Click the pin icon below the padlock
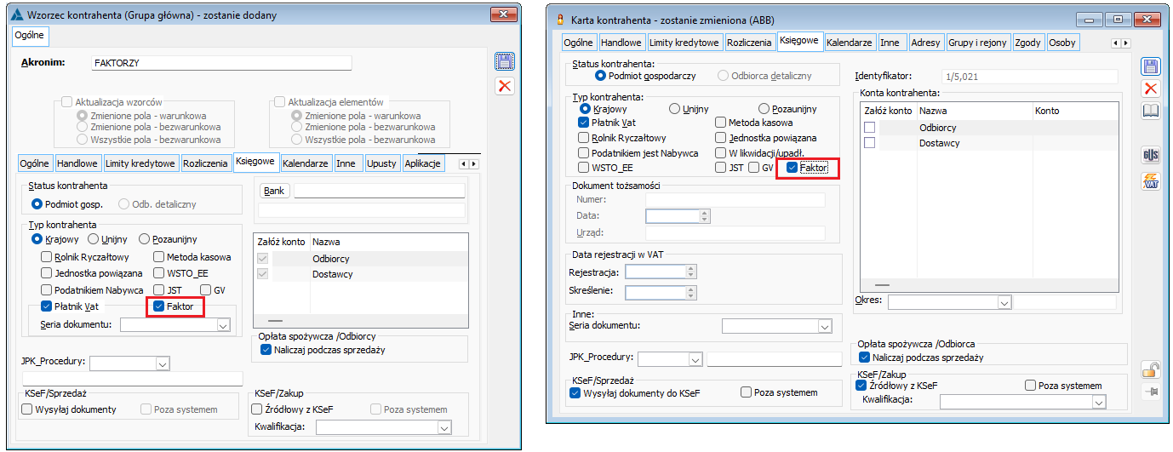Screen dimensions: 1173x452 point(1151,392)
